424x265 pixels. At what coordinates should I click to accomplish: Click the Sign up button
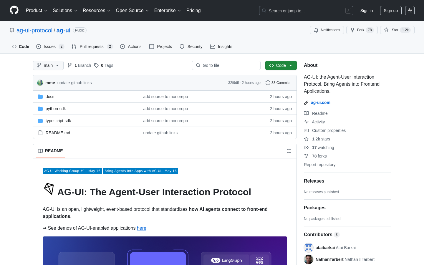coord(391,11)
